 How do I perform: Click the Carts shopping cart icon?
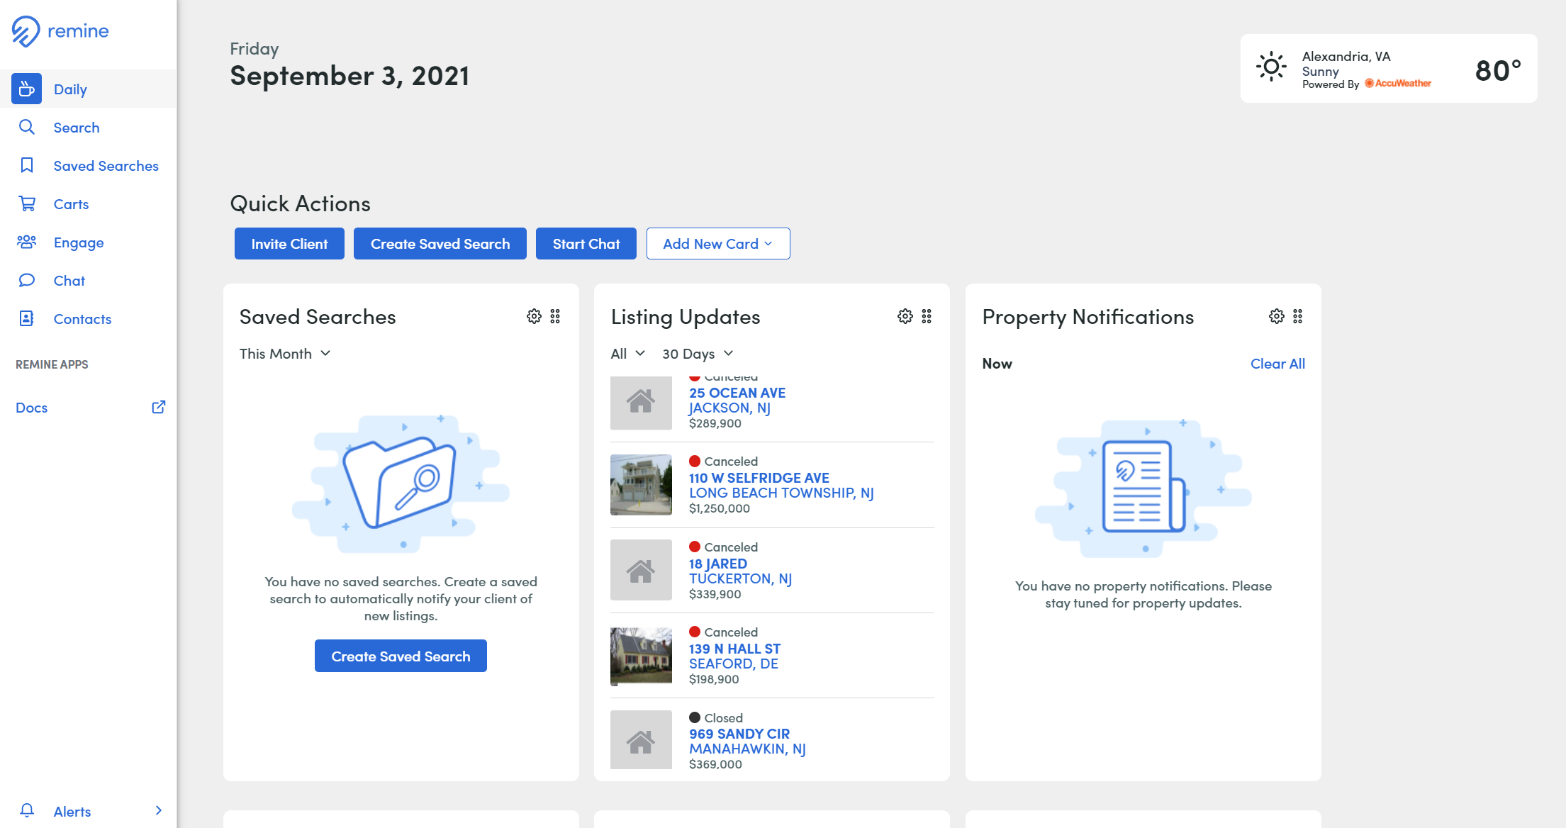[26, 203]
